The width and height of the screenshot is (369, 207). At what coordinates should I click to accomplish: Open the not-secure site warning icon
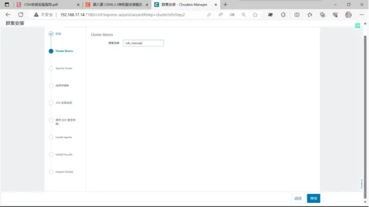coord(36,15)
